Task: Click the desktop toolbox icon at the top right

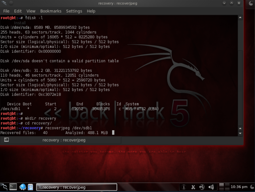Action: [251, 3]
